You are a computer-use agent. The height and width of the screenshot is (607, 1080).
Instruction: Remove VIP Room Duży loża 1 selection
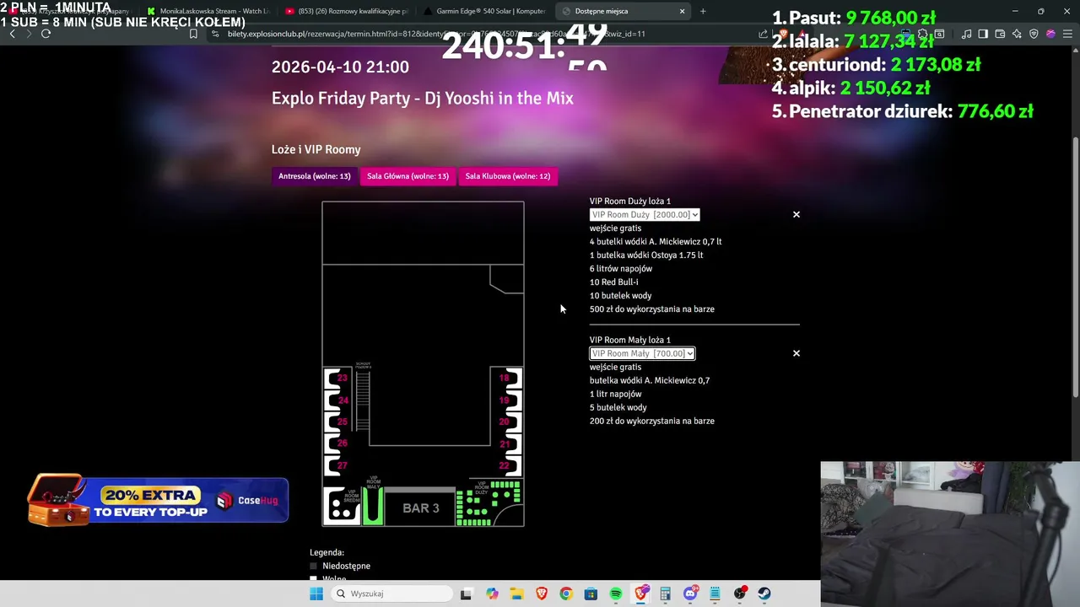coord(796,215)
